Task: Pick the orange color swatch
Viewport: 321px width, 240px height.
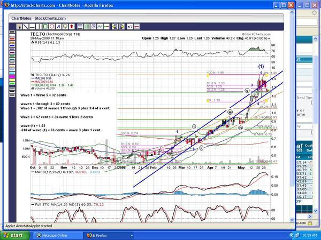Action: [x=12, y=42]
